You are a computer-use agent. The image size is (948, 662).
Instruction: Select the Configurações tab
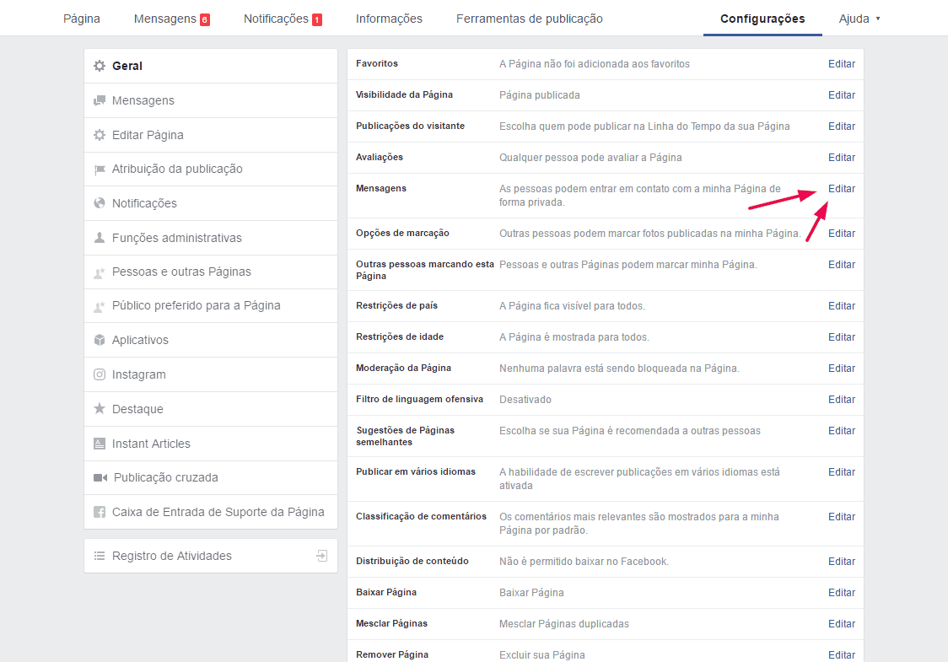(x=762, y=19)
